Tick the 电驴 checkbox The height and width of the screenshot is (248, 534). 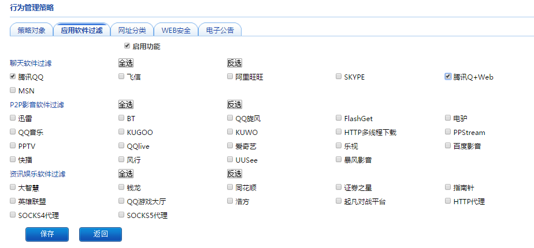click(x=448, y=118)
